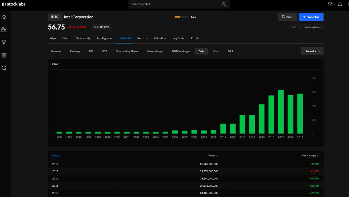Switch to the Seasonality tab
Image resolution: width=349 pixels, height=197 pixels.
coord(83,38)
